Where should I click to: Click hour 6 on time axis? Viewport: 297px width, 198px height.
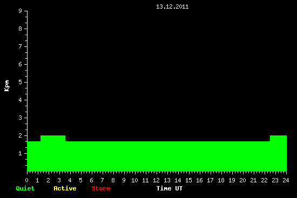click(x=91, y=180)
